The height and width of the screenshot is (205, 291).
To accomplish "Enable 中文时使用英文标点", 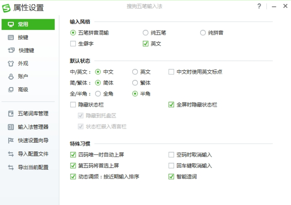I will point(171,72).
